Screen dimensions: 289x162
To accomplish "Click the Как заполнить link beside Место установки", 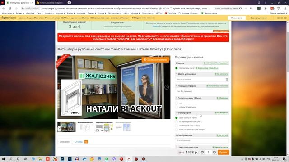I will pyautogui.click(x=222, y=74).
